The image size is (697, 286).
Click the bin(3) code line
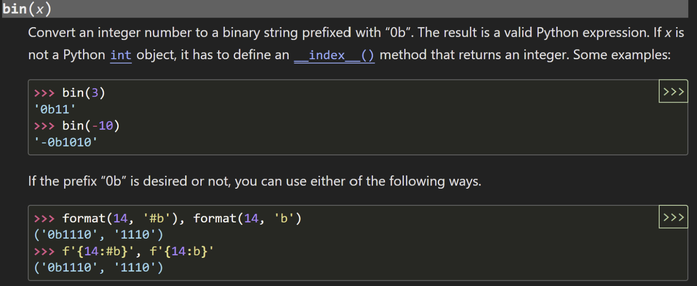point(83,93)
